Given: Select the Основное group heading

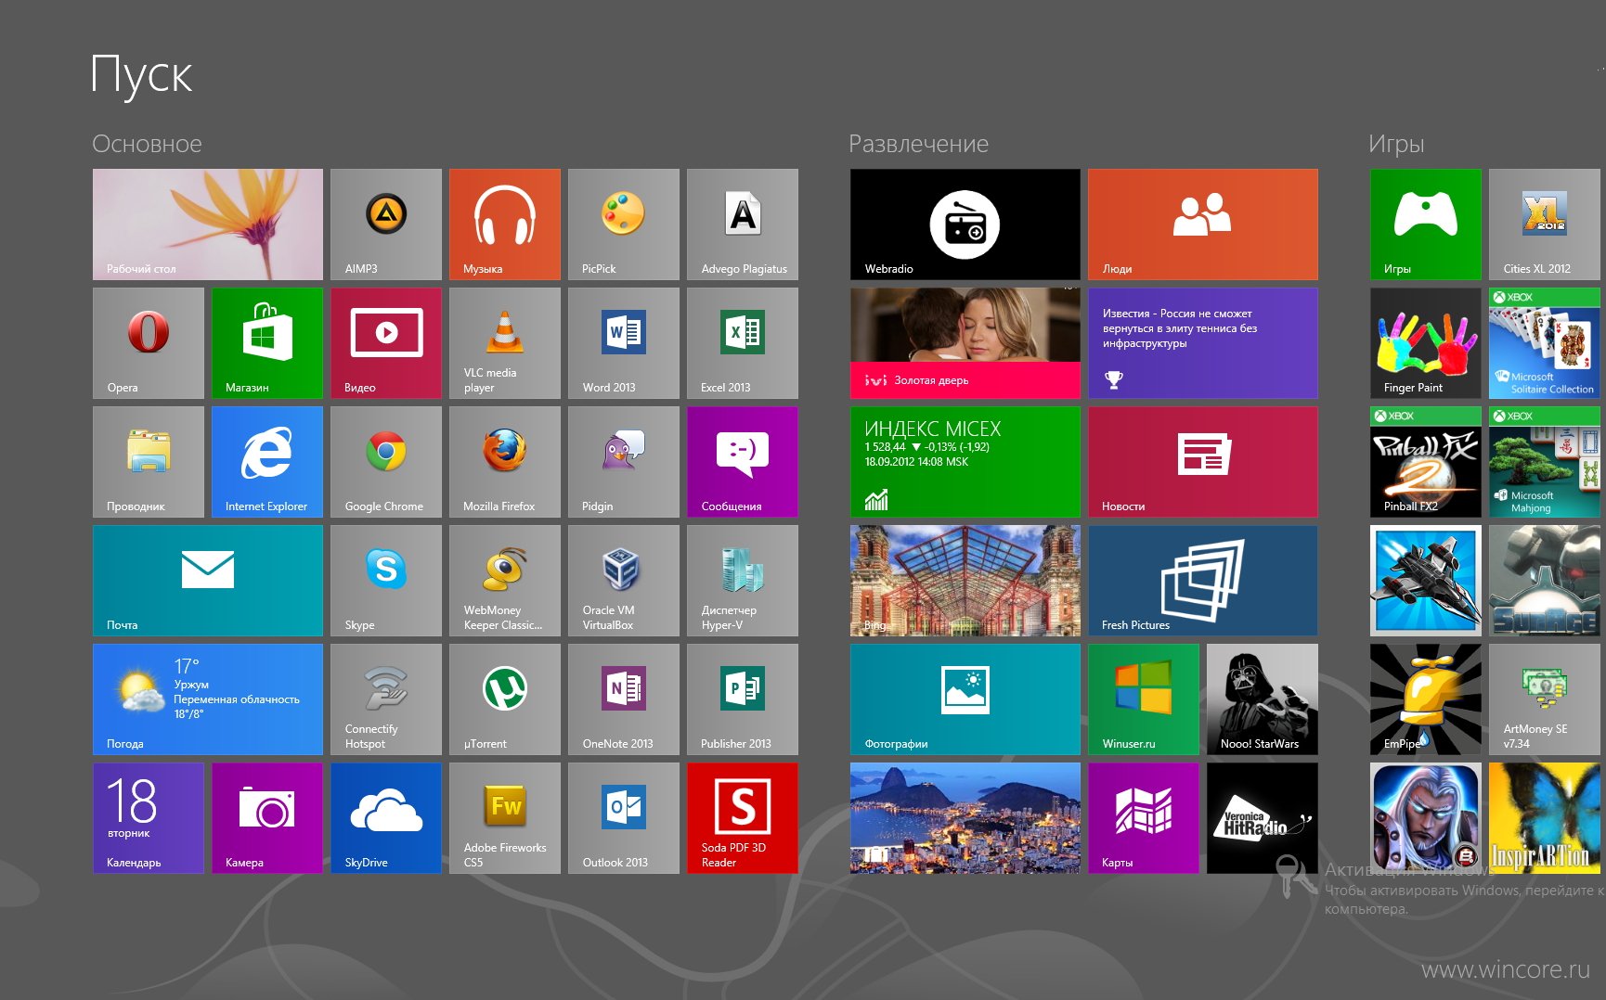Looking at the screenshot, I should click(x=147, y=144).
